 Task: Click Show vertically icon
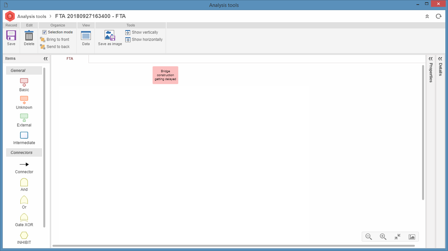128,32
